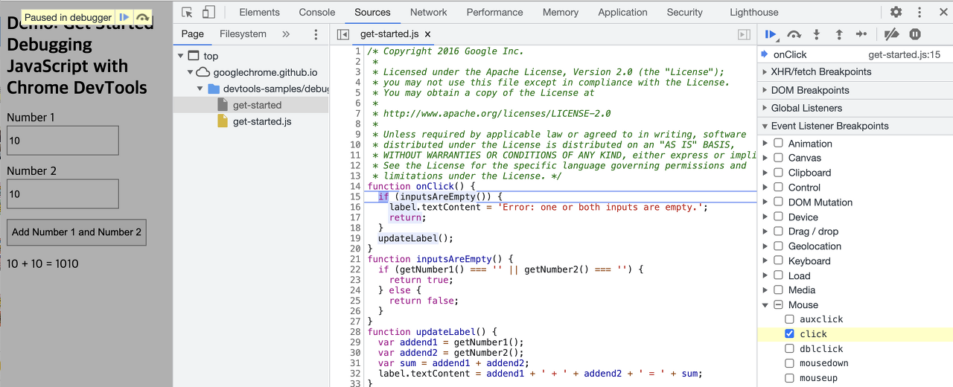Select the get-started.js file icon

[x=223, y=121]
